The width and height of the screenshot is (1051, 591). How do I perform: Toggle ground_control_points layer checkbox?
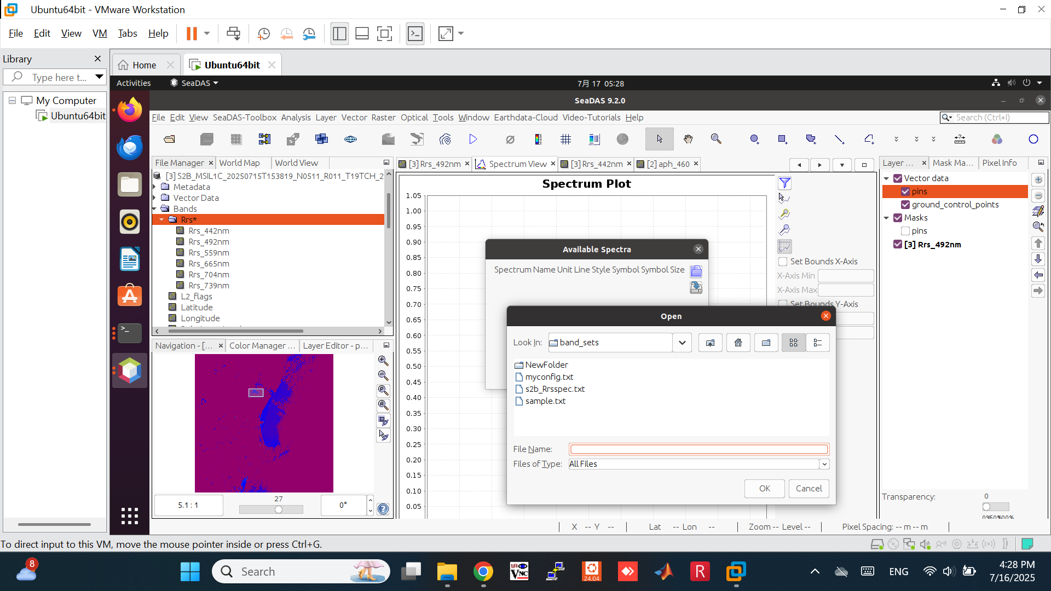(905, 205)
